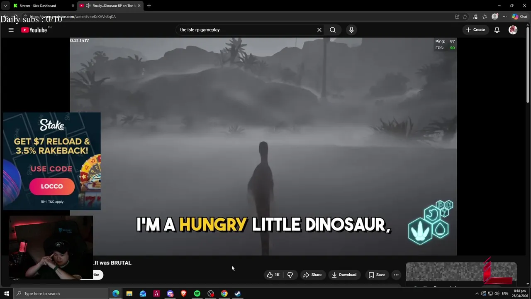Open the YouTube hamburger guide menu

pos(11,30)
